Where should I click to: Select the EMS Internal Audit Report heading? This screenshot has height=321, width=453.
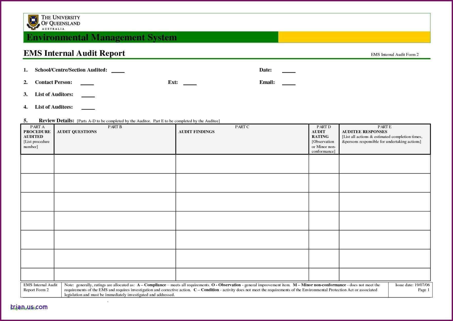pyautogui.click(x=74, y=53)
